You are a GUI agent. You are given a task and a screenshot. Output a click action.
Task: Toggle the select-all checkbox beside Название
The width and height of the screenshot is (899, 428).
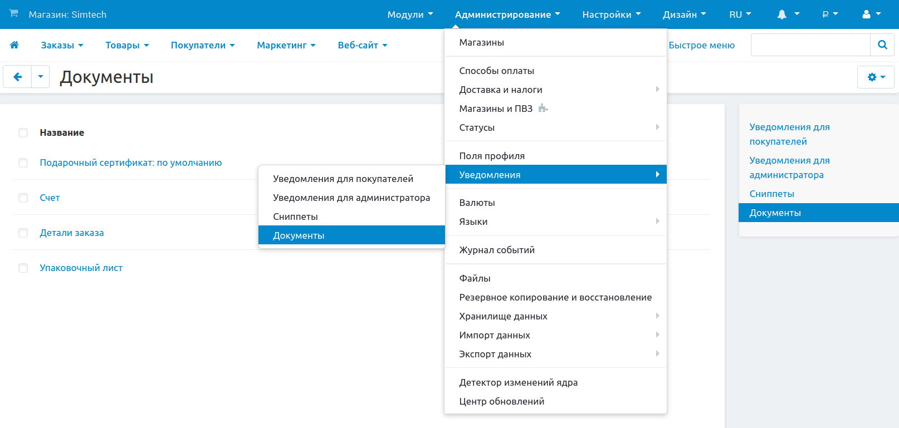pos(23,132)
